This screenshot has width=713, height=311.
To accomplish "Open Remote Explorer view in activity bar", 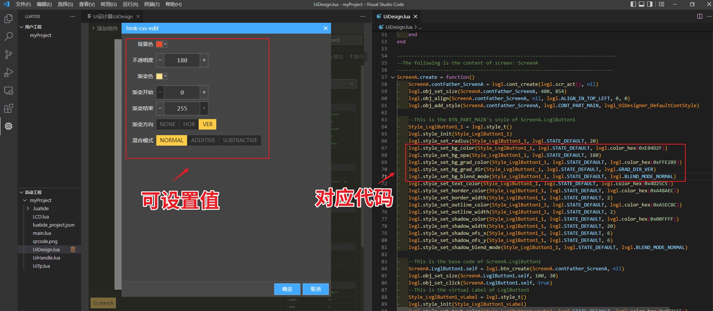I will click(x=8, y=91).
